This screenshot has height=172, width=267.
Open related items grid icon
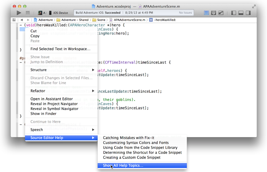[x=14, y=20]
